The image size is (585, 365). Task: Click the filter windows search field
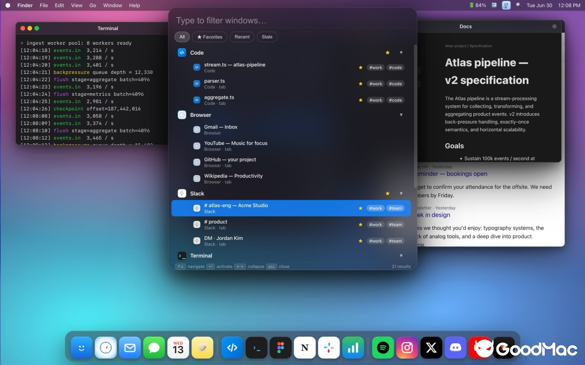(292, 21)
